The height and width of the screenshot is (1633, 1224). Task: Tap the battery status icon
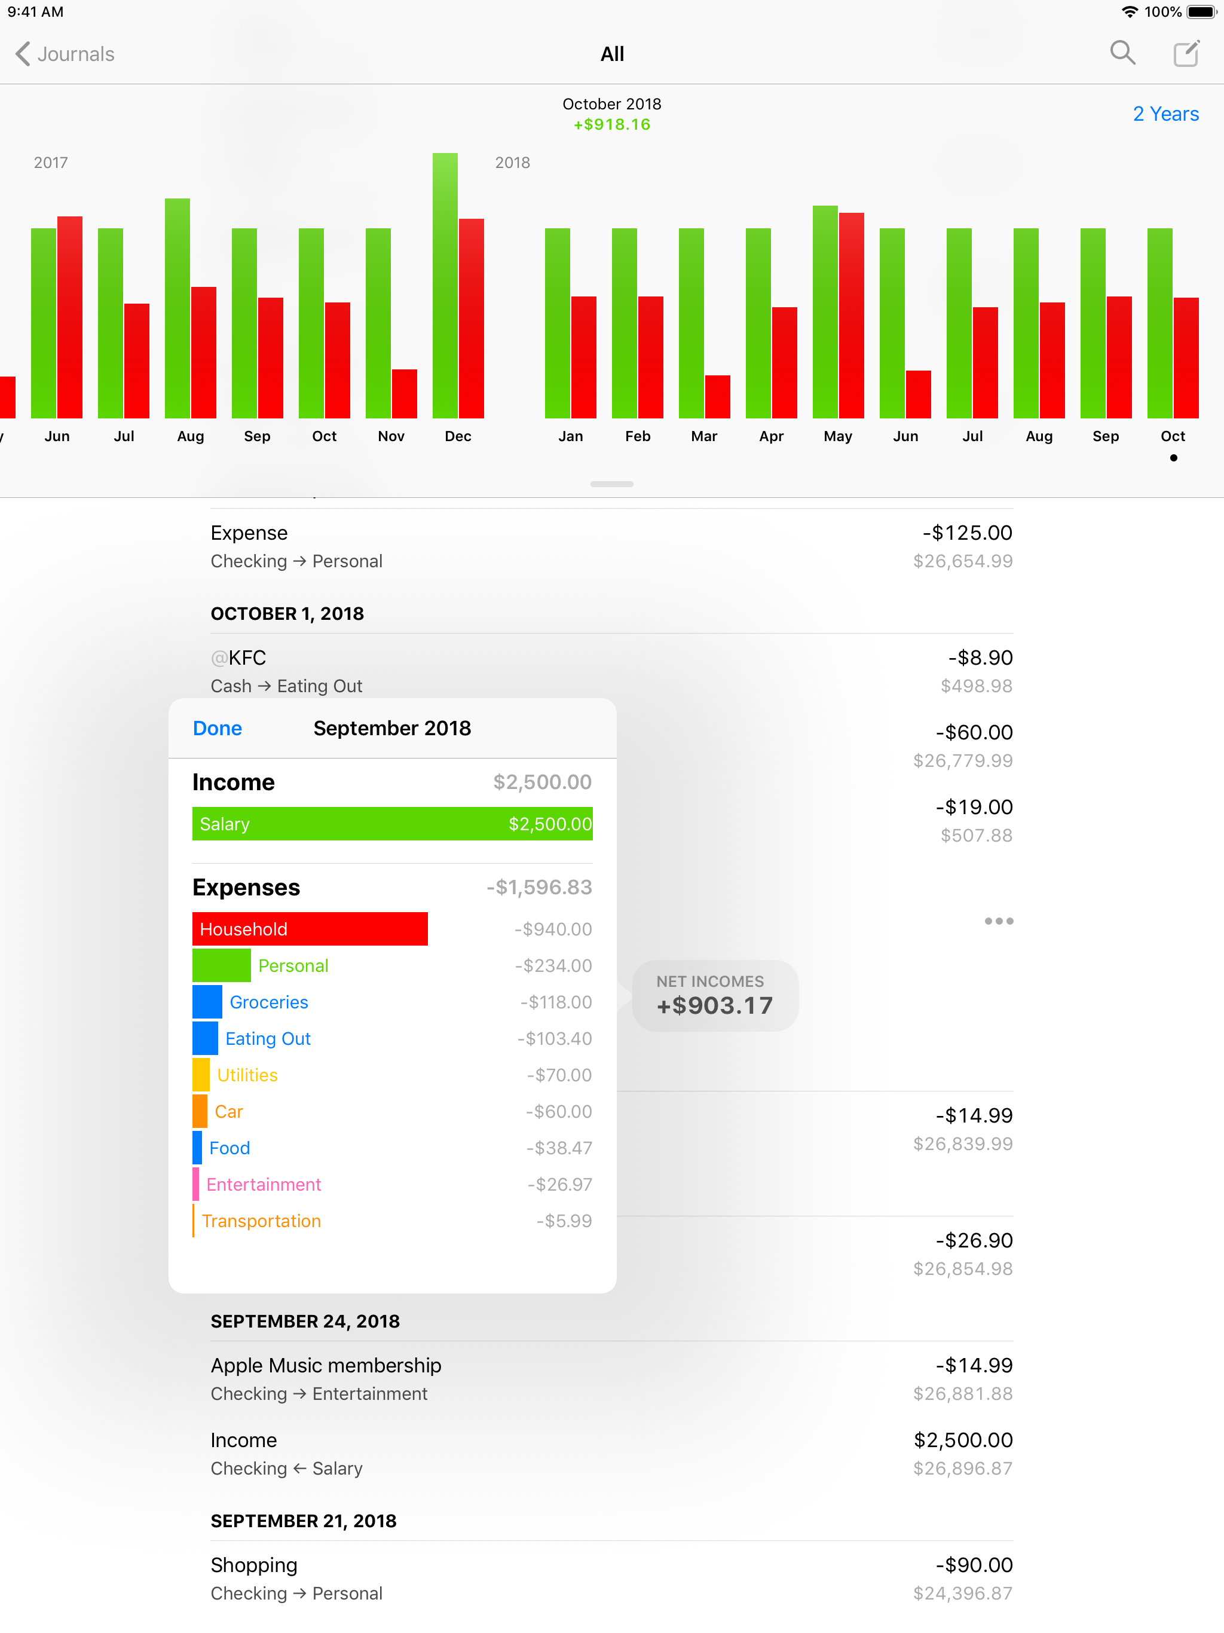coord(1201,12)
